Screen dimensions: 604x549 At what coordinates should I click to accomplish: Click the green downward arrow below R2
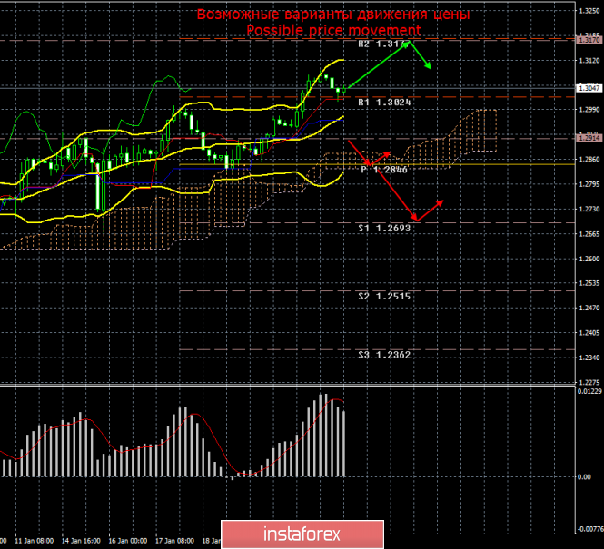(421, 55)
